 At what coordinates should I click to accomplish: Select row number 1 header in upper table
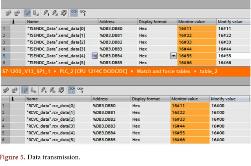click(x=5, y=29)
